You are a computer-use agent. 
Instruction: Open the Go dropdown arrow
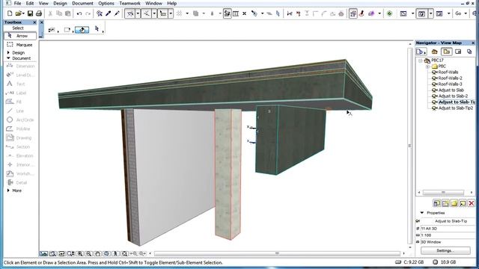click(x=466, y=13)
